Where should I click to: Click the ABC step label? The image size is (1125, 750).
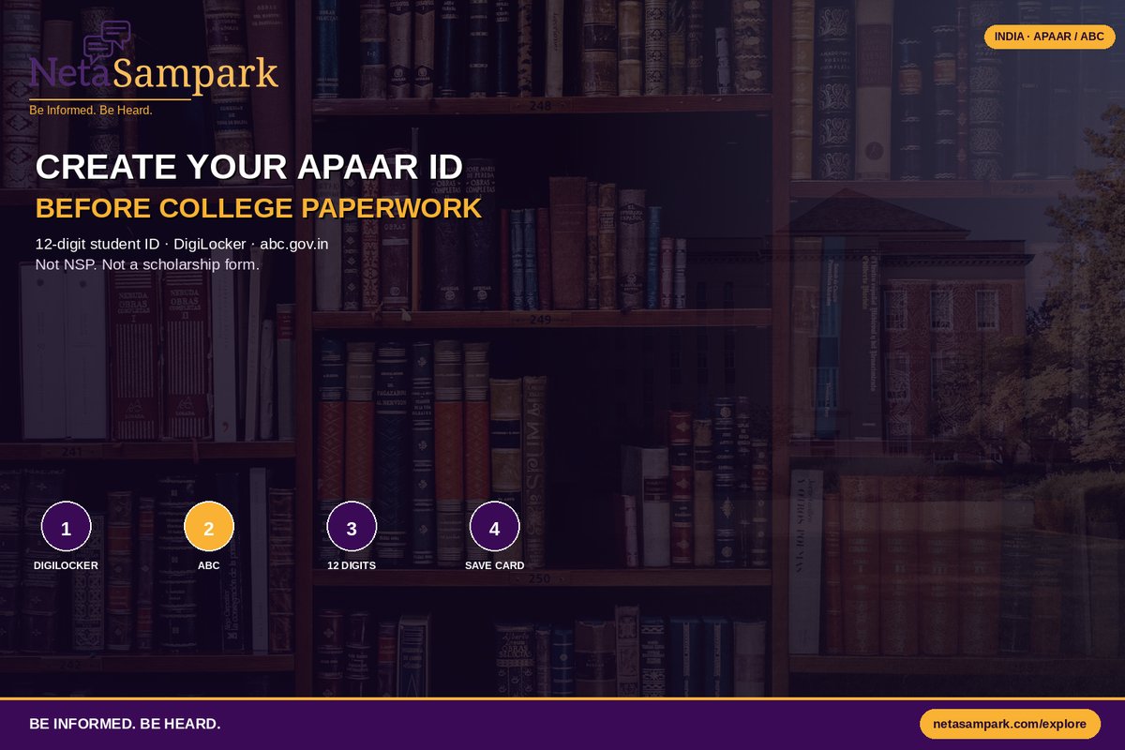tap(209, 565)
